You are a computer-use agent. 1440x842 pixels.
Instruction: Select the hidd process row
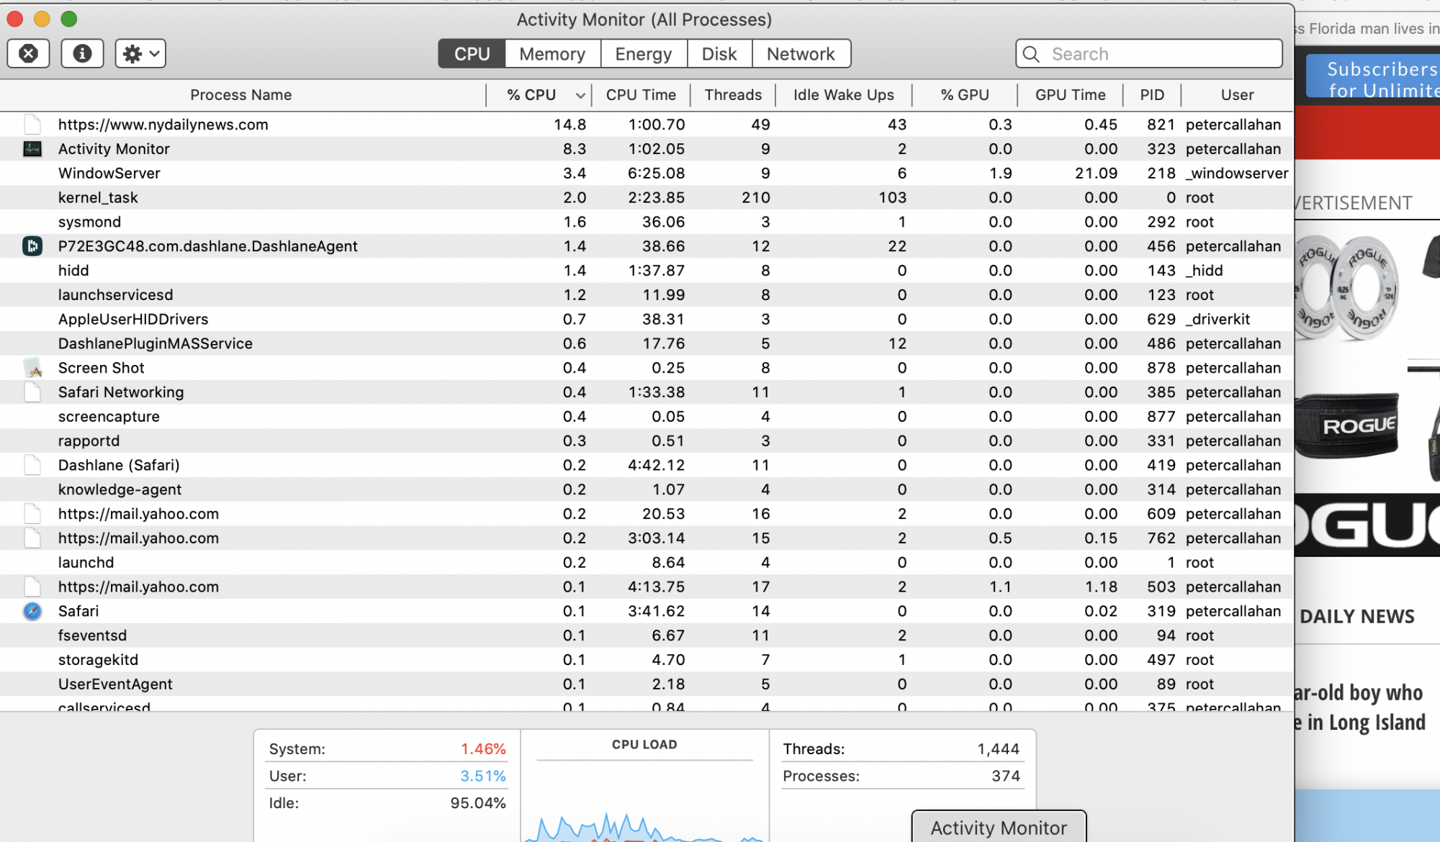(x=647, y=271)
